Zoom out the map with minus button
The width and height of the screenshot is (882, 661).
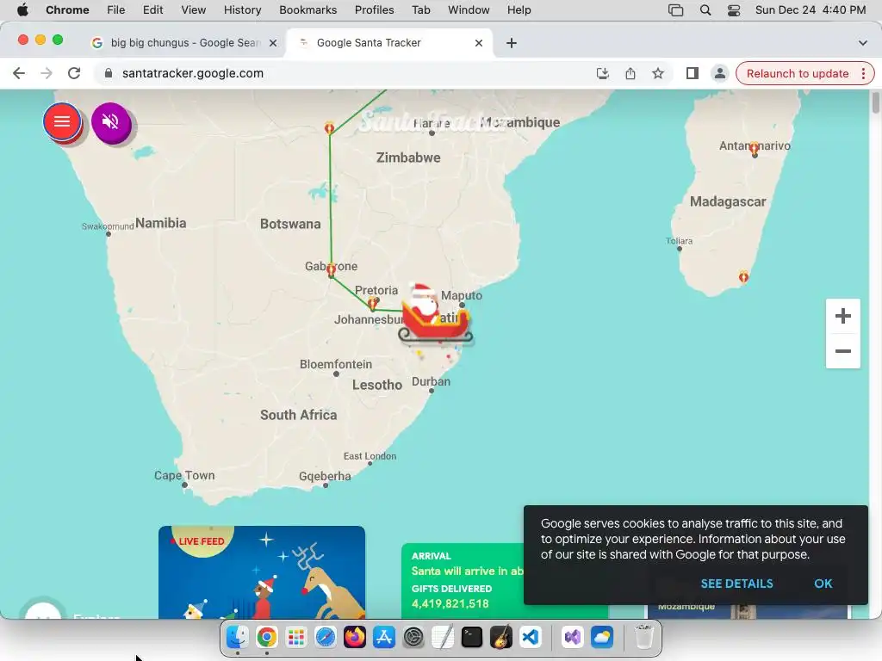click(x=842, y=351)
